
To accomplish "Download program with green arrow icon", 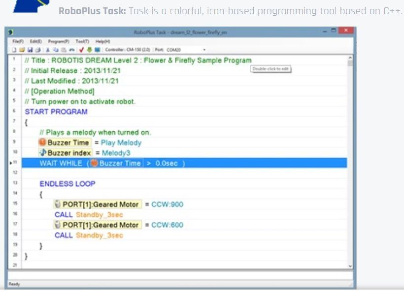I will 89,50.
